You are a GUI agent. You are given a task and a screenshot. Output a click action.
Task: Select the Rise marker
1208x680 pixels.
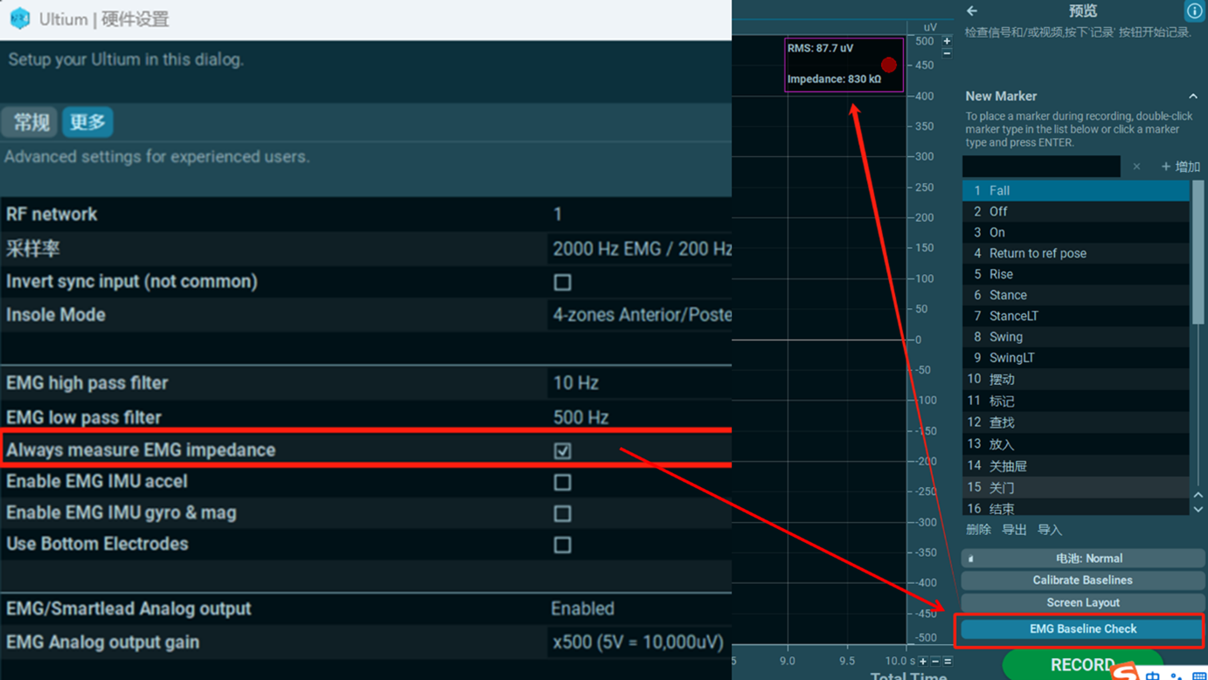[1076, 274]
